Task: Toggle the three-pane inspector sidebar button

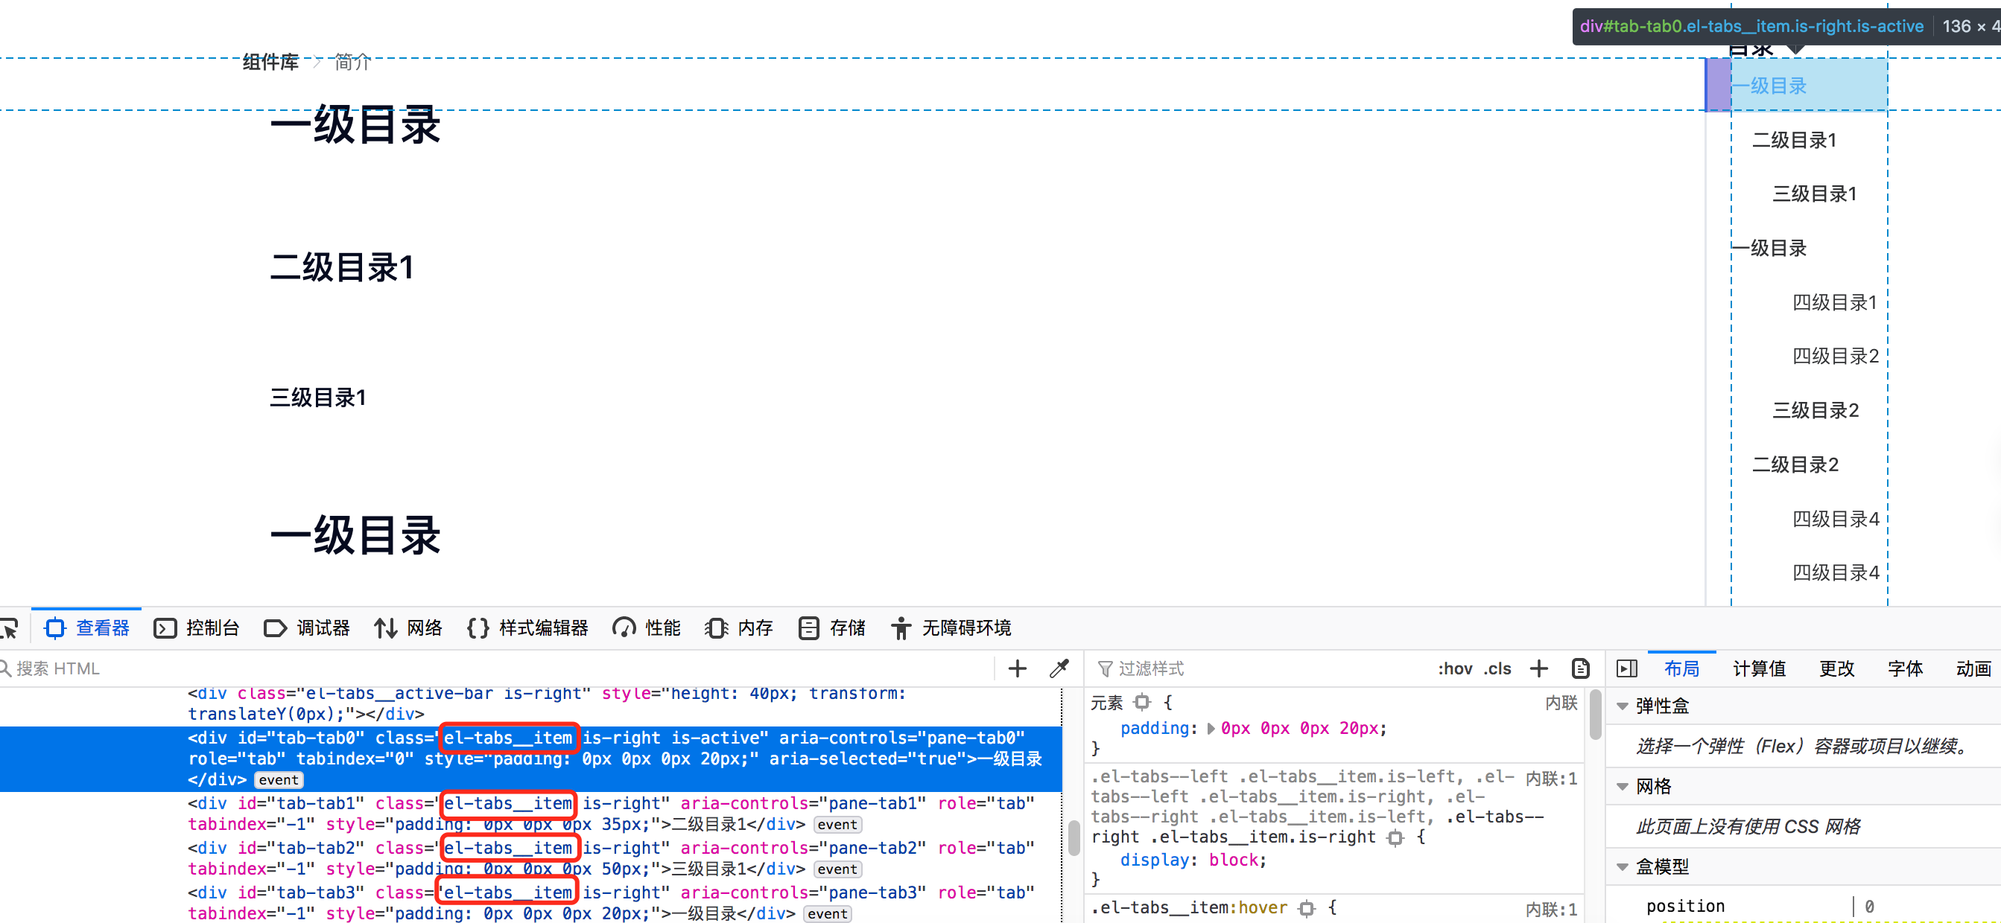Action: pos(1626,668)
